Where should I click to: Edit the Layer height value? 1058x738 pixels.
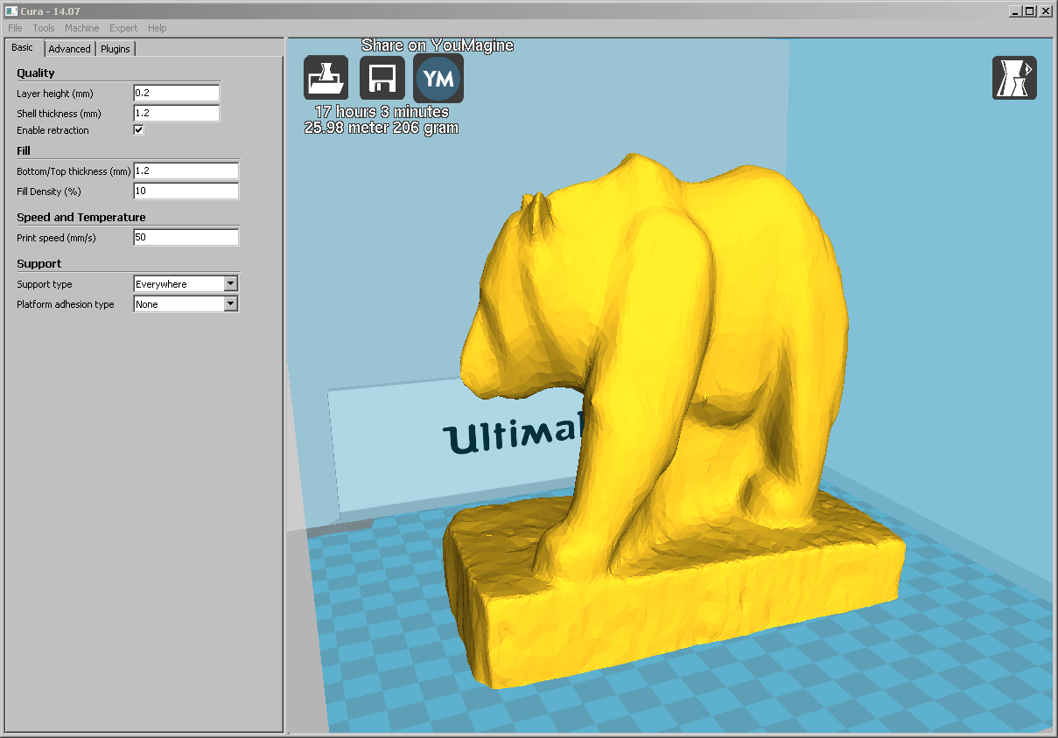point(175,93)
